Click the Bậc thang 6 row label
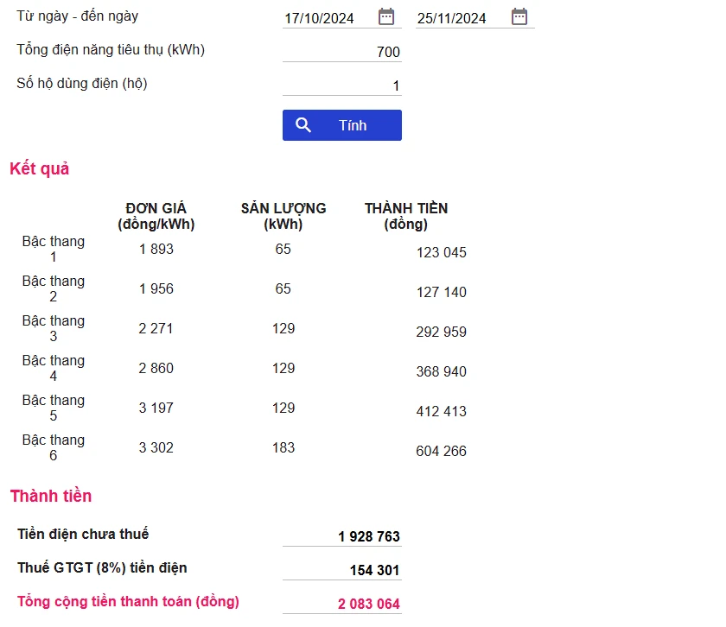Viewport: 726px width, 627px height. tap(54, 447)
